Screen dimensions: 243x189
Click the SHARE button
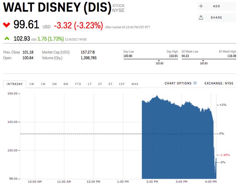pyautogui.click(x=216, y=18)
